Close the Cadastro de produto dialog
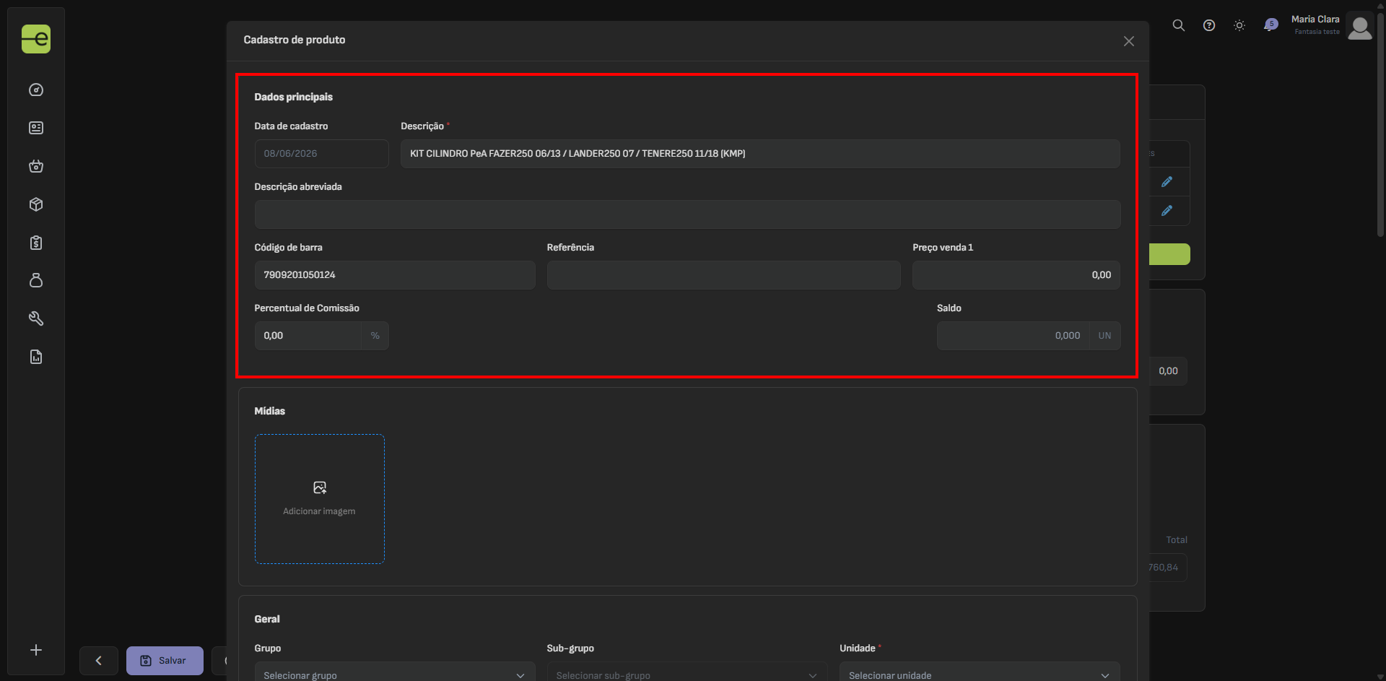The width and height of the screenshot is (1386, 681). click(x=1129, y=41)
